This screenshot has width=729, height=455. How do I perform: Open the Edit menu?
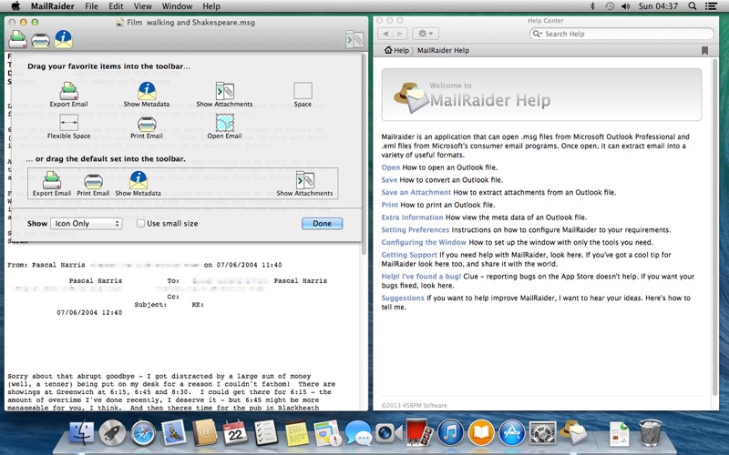(116, 6)
